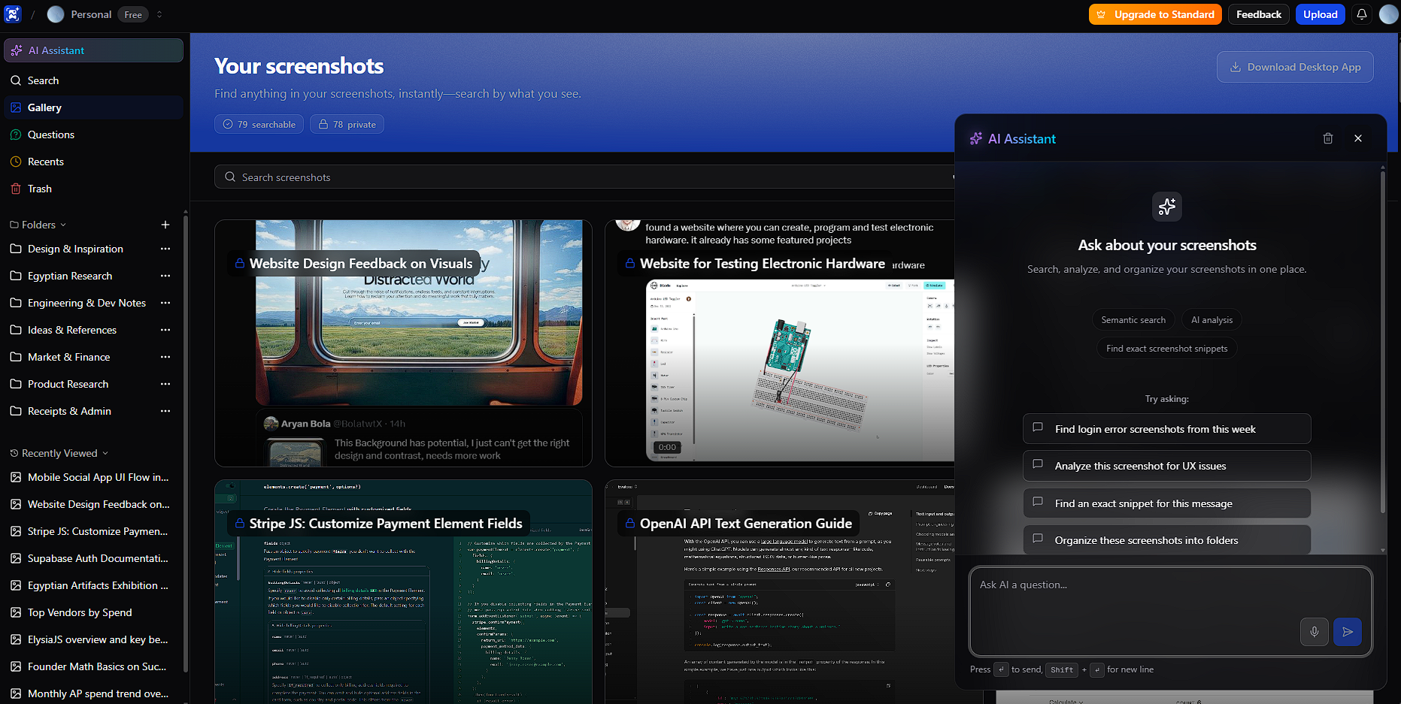
Task: Click the microphone voice input icon
Action: click(x=1314, y=632)
